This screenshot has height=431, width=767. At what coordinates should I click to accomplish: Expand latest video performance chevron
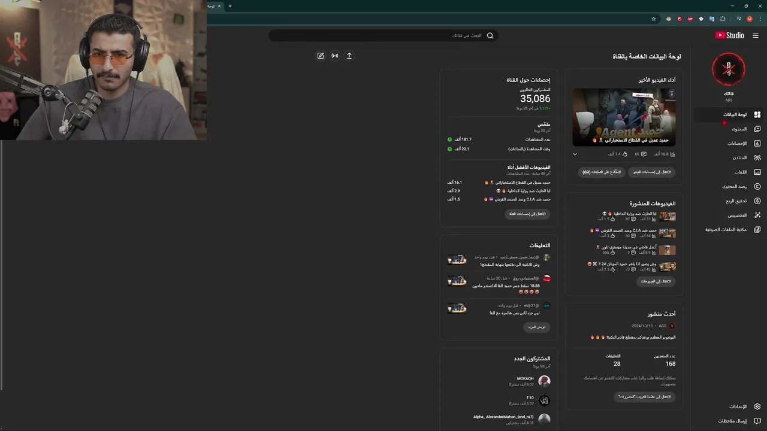pos(575,154)
